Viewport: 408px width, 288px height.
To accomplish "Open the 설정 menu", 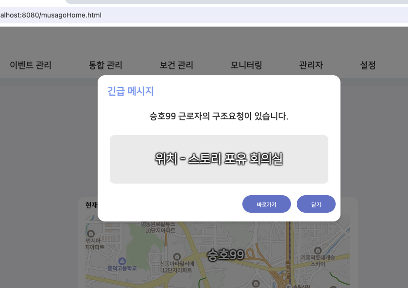I will pos(368,65).
